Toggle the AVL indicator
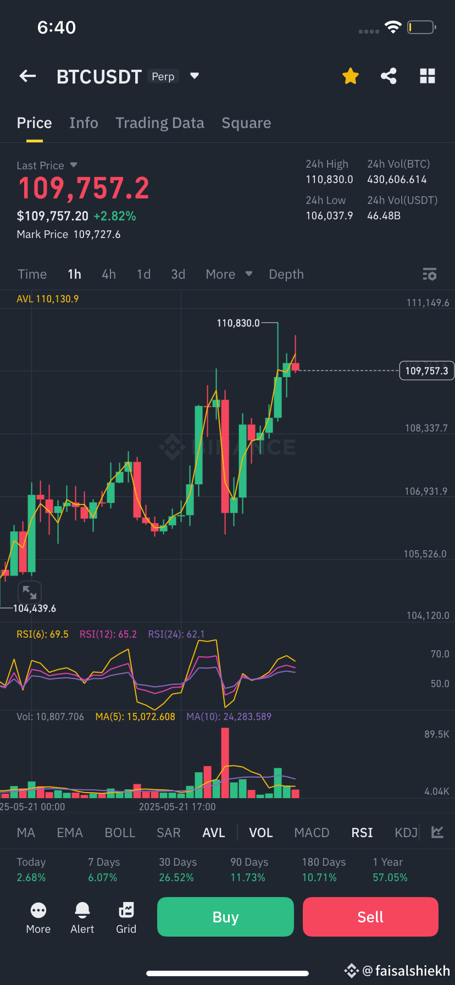The width and height of the screenshot is (455, 985). pyautogui.click(x=214, y=833)
